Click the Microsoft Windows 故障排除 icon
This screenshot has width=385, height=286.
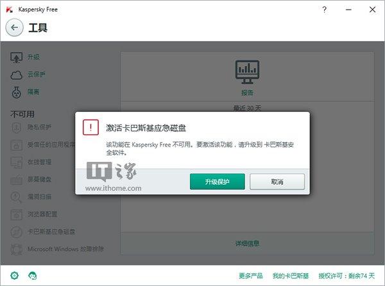pos(17,250)
